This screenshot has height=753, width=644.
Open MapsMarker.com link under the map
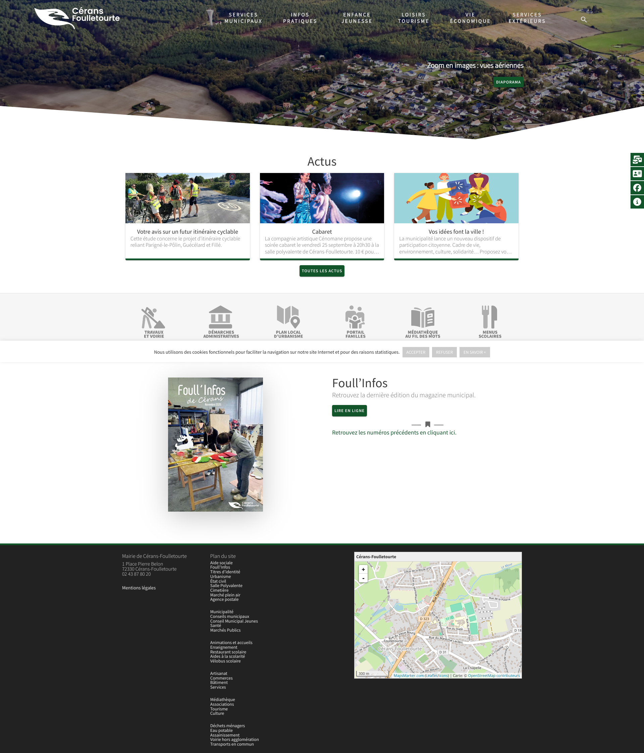click(x=408, y=676)
